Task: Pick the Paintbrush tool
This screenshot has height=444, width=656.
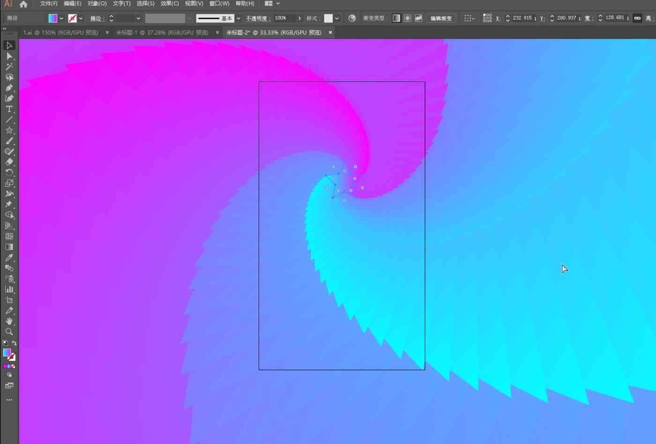Action: pyautogui.click(x=9, y=141)
